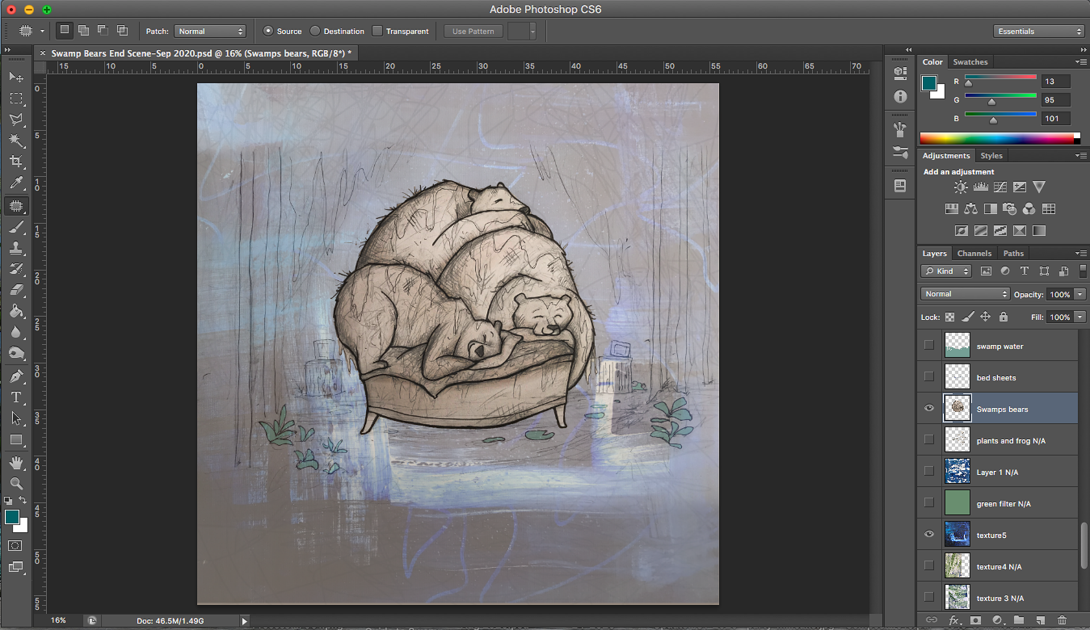Image resolution: width=1090 pixels, height=630 pixels.
Task: Select the Clone Stamp tool
Action: pos(16,248)
